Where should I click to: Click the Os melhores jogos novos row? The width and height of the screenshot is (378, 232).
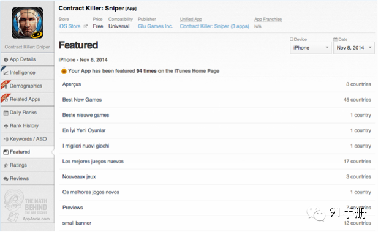point(216,192)
